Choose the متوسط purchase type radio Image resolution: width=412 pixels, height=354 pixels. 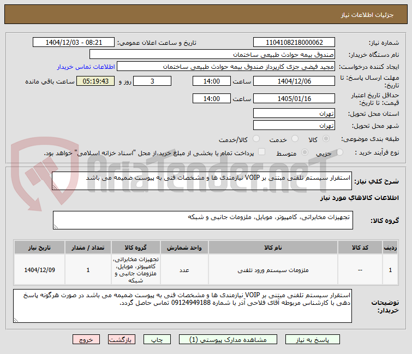(304, 152)
